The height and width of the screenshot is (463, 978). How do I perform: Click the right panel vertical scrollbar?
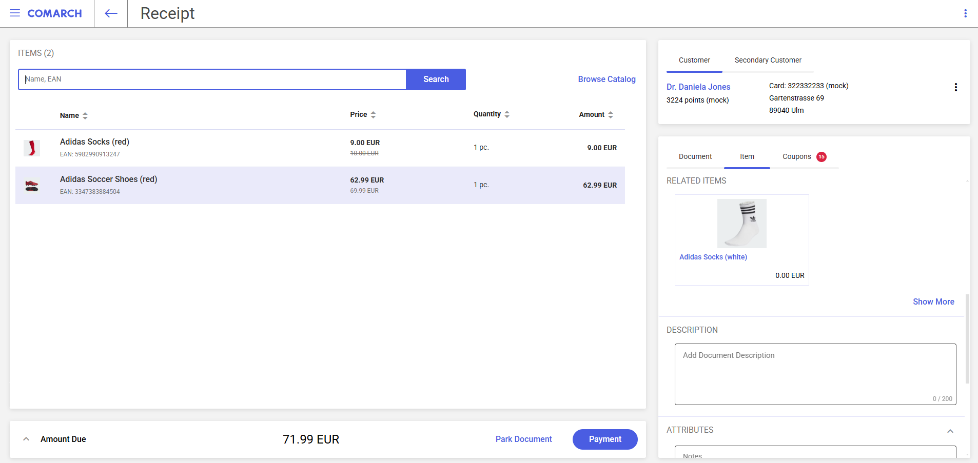click(x=967, y=338)
